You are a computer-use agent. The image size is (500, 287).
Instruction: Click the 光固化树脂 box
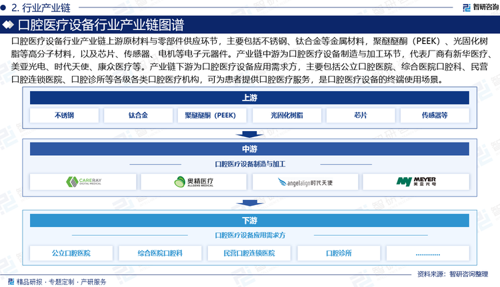tap(287, 115)
